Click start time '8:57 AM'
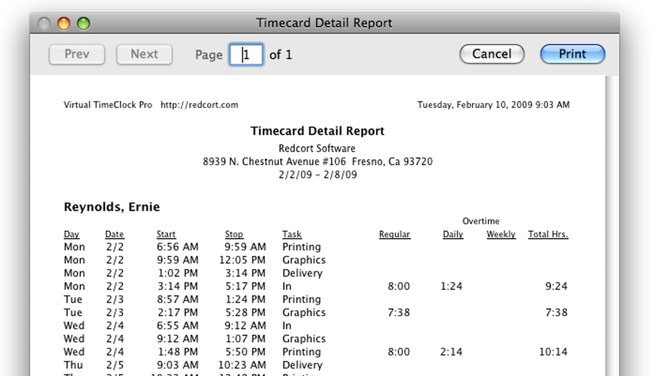Screen dimensions: 669x376 (178, 299)
